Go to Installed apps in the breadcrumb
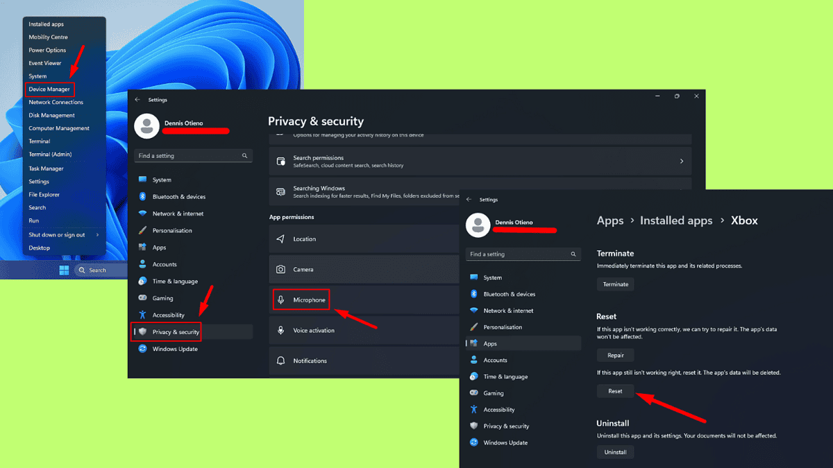 point(676,220)
